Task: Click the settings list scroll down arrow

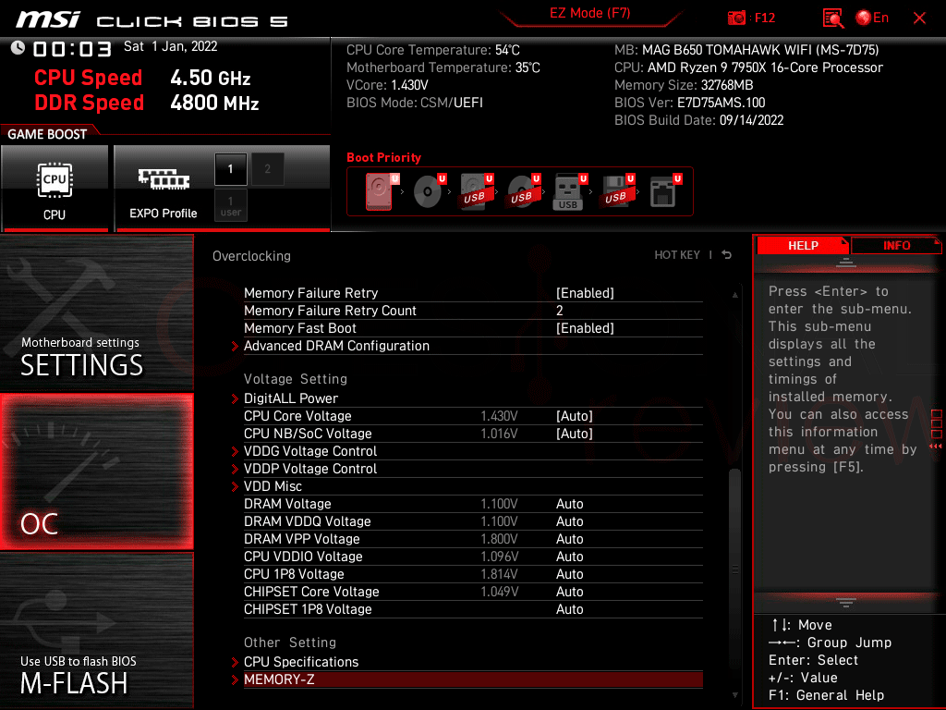Action: click(734, 695)
